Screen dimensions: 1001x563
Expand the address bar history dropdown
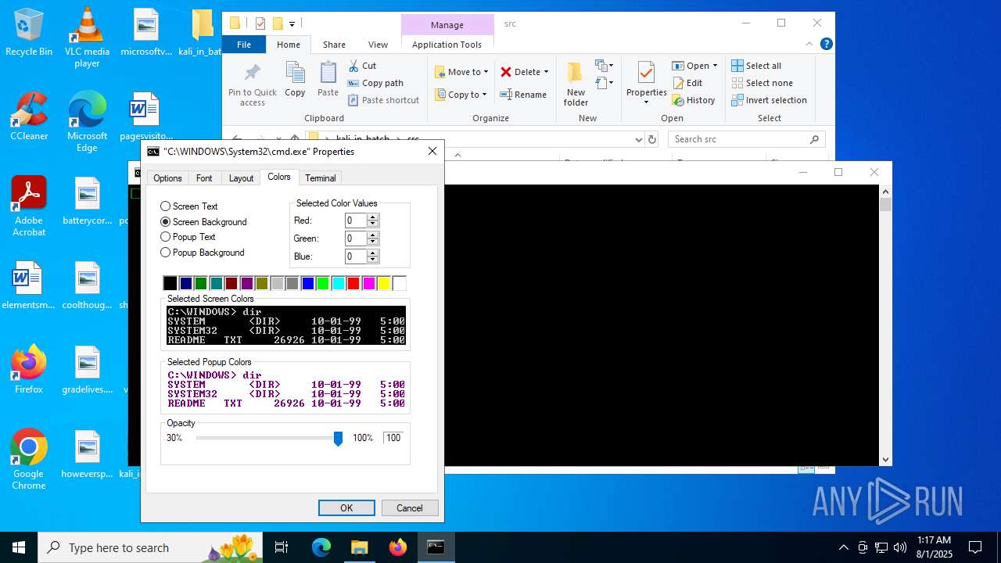(x=639, y=139)
